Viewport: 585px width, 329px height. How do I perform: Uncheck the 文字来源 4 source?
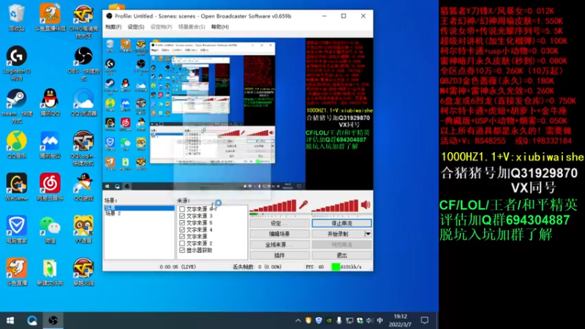coord(182,230)
